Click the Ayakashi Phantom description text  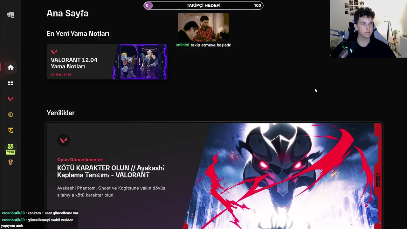tap(111, 191)
